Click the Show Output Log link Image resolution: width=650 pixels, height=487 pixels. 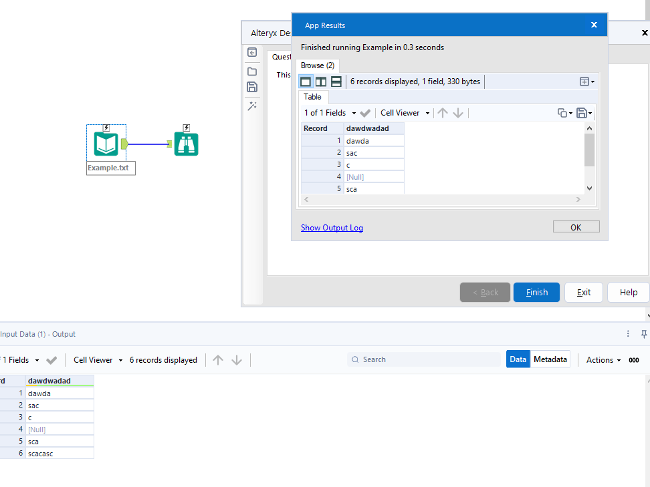point(332,228)
